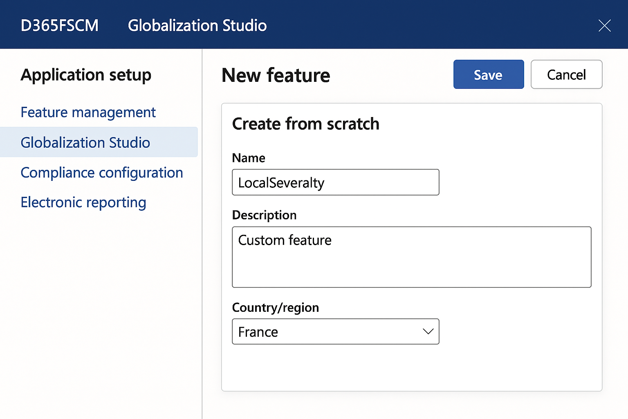Click the Description field label
Image resolution: width=628 pixels, height=419 pixels.
[264, 215]
